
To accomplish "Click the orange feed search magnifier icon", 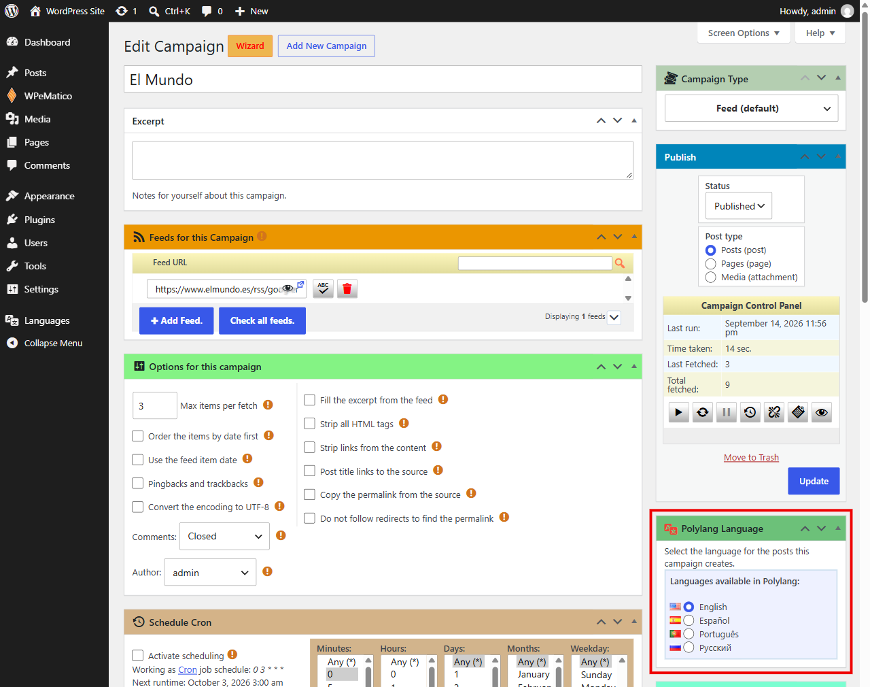I will (x=619, y=263).
